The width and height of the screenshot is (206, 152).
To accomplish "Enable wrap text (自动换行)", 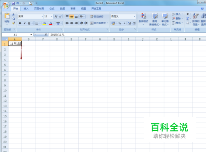I will pyautogui.click(x=97, y=16).
